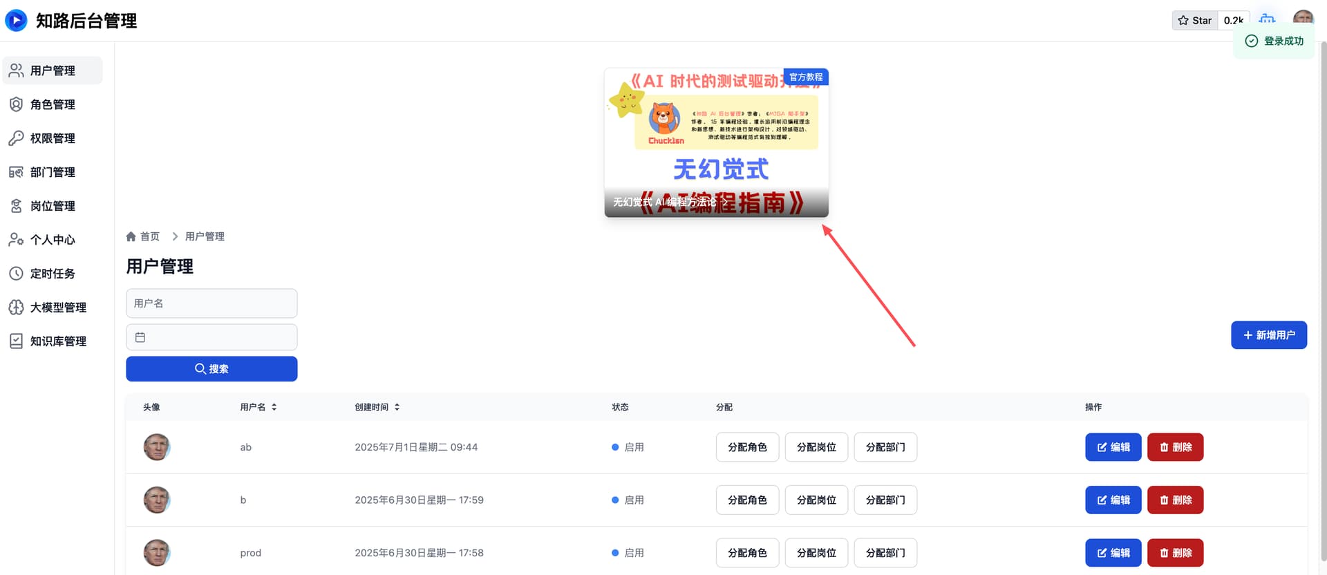The image size is (1327, 575).
Task: Click 编辑 for user b
Action: pyautogui.click(x=1113, y=500)
